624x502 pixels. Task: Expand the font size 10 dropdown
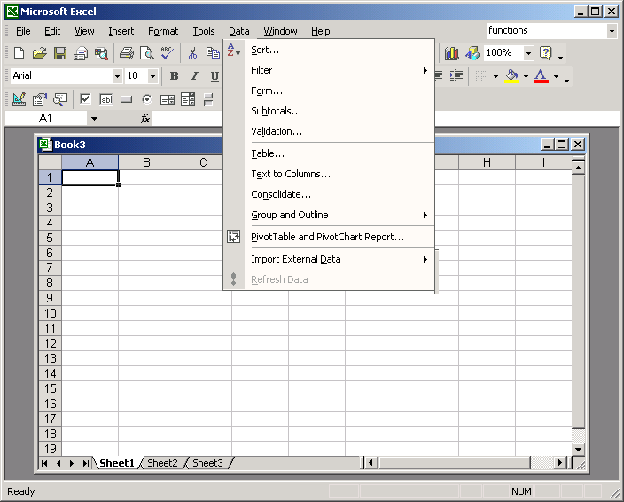(x=152, y=76)
